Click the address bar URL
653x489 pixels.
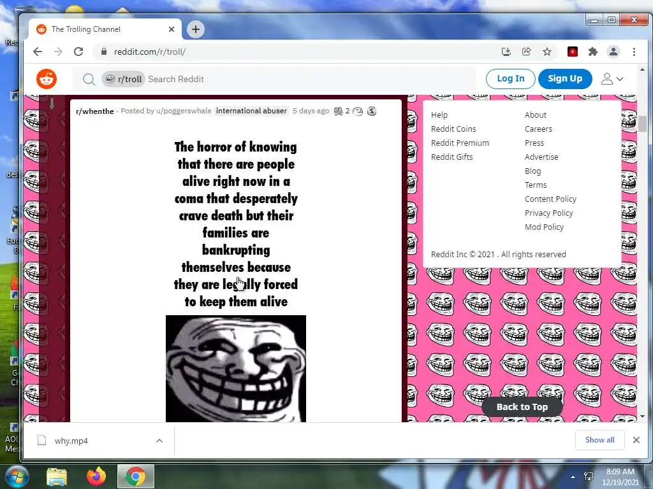coord(150,52)
